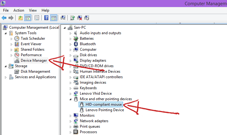Select Computer Management (Local) root label
This screenshot has height=135, width=227.
click(34, 27)
